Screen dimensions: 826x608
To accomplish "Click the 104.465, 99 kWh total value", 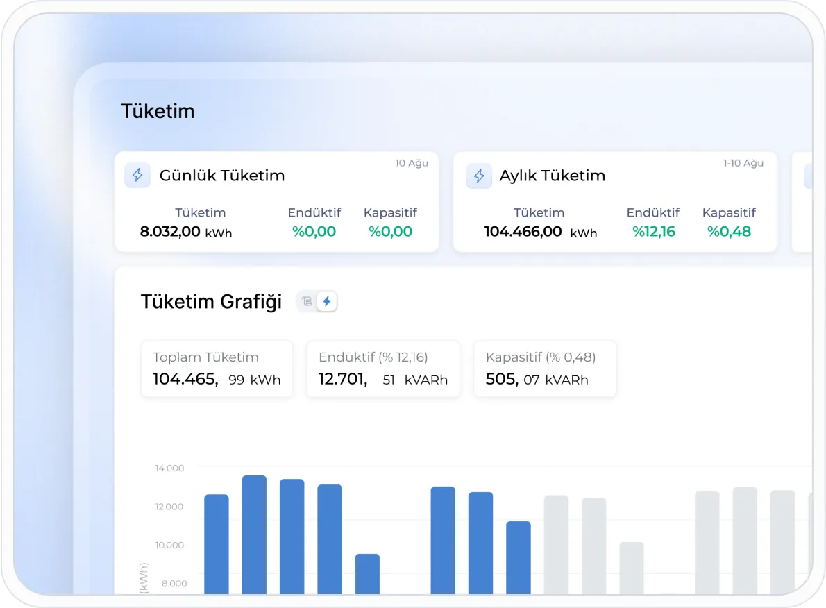I will click(217, 380).
